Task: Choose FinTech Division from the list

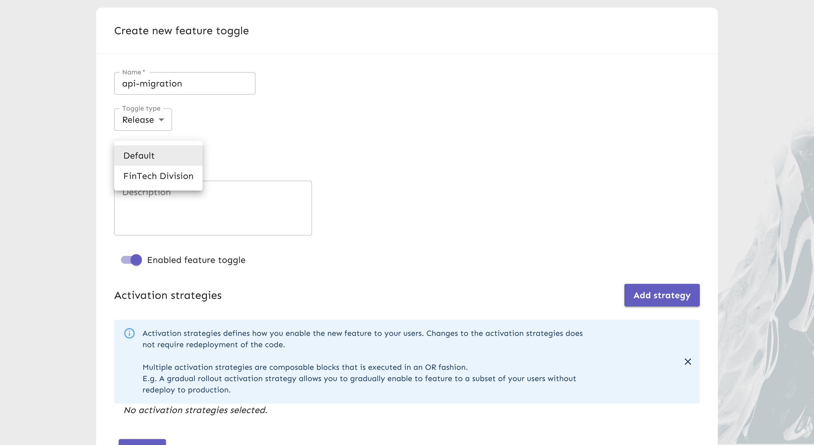Action: pos(158,176)
